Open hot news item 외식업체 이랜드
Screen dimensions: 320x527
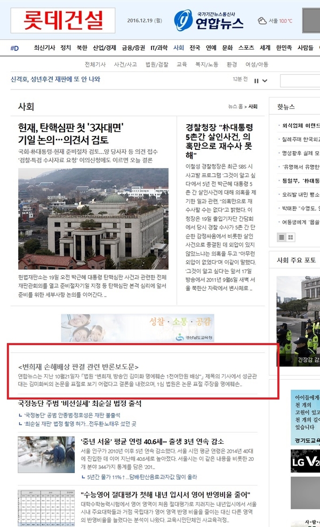(x=301, y=126)
